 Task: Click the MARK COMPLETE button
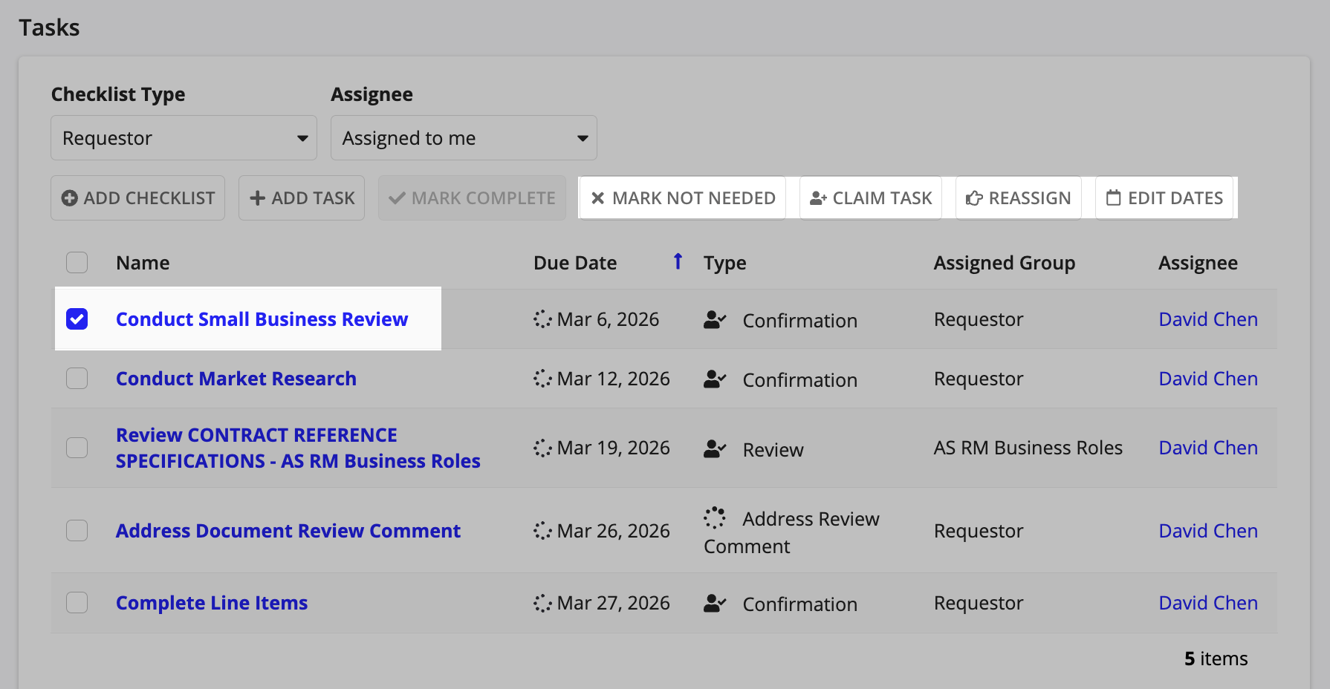click(x=472, y=197)
